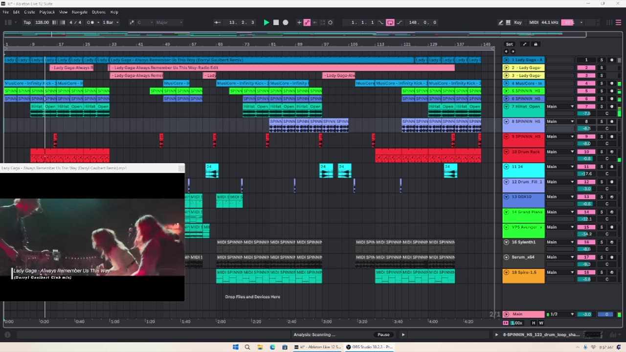The width and height of the screenshot is (626, 352).
Task: Pause the analysis scanning
Action: coord(383,335)
